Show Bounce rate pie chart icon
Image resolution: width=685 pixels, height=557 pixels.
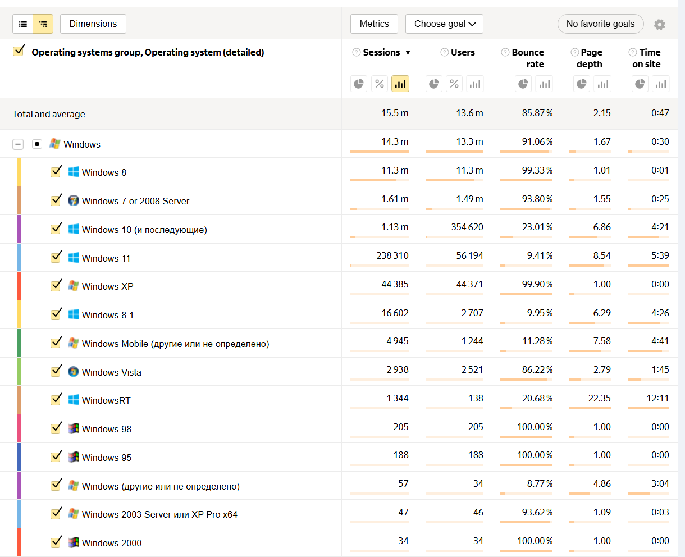[x=523, y=84]
